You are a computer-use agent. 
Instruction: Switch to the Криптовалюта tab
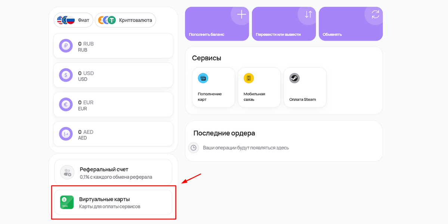(x=125, y=20)
